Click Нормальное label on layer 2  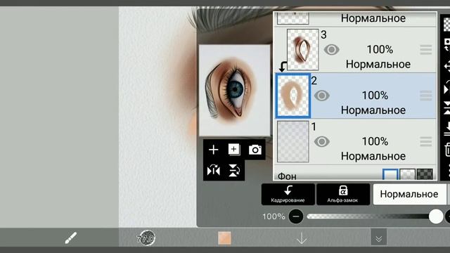[373, 110]
